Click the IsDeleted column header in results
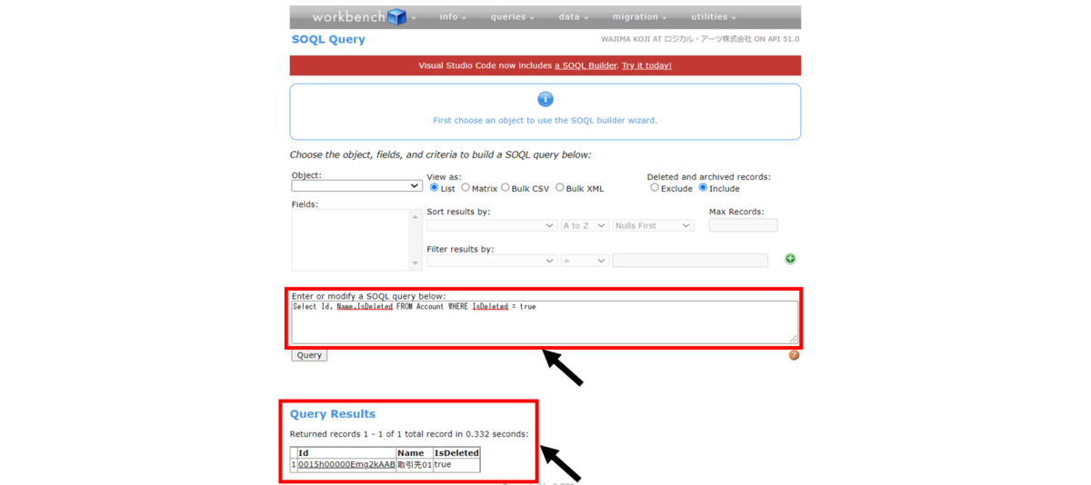Image resolution: width=1091 pixels, height=485 pixels. coord(456,452)
